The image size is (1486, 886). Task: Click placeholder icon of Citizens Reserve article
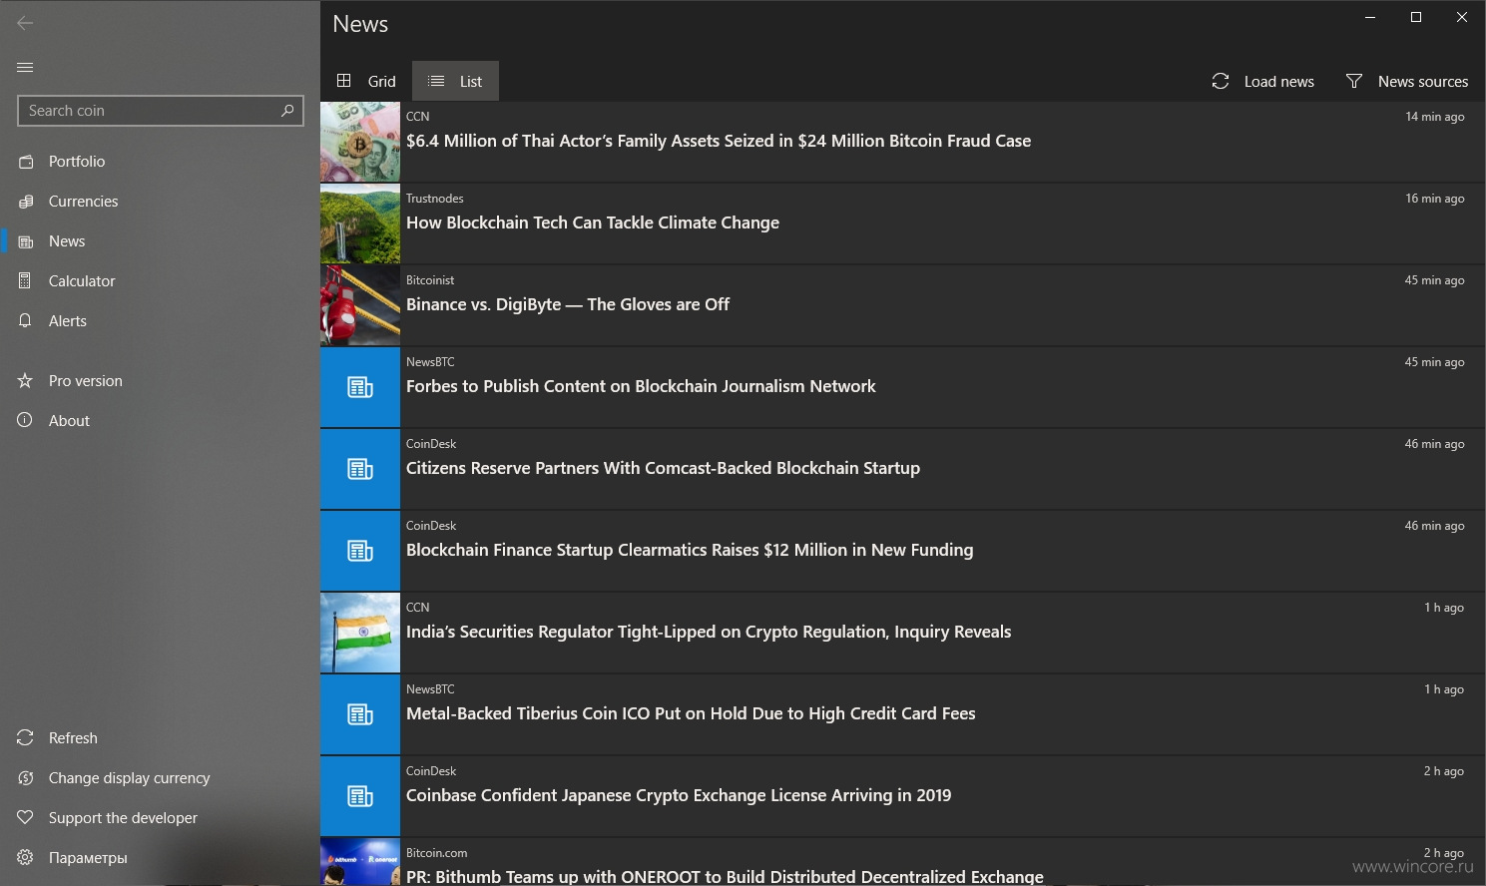click(360, 469)
